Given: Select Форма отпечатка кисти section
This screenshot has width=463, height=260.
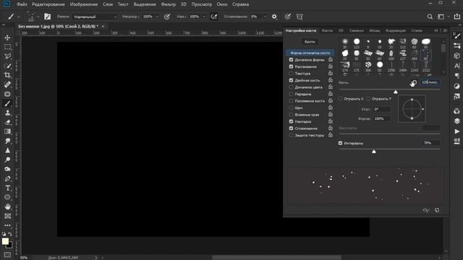Looking at the screenshot, I should (x=310, y=53).
